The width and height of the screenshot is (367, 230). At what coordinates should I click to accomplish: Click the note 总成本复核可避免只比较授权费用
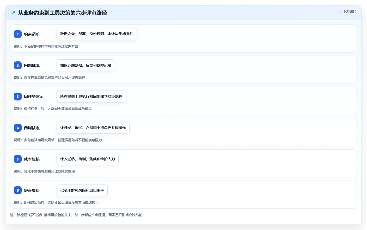coord(44,171)
